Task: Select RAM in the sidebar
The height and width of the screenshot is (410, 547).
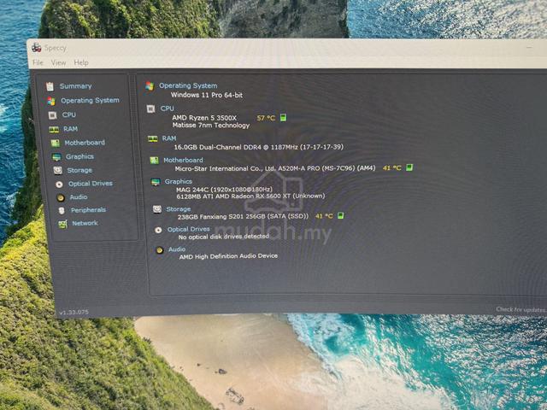Action: click(70, 129)
